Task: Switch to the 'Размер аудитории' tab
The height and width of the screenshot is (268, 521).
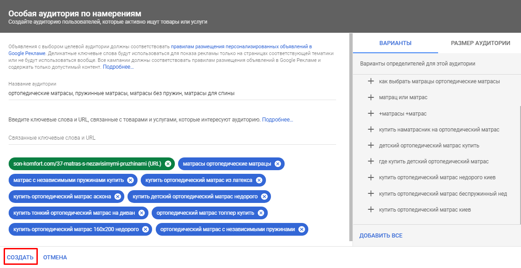Action: pyautogui.click(x=480, y=43)
